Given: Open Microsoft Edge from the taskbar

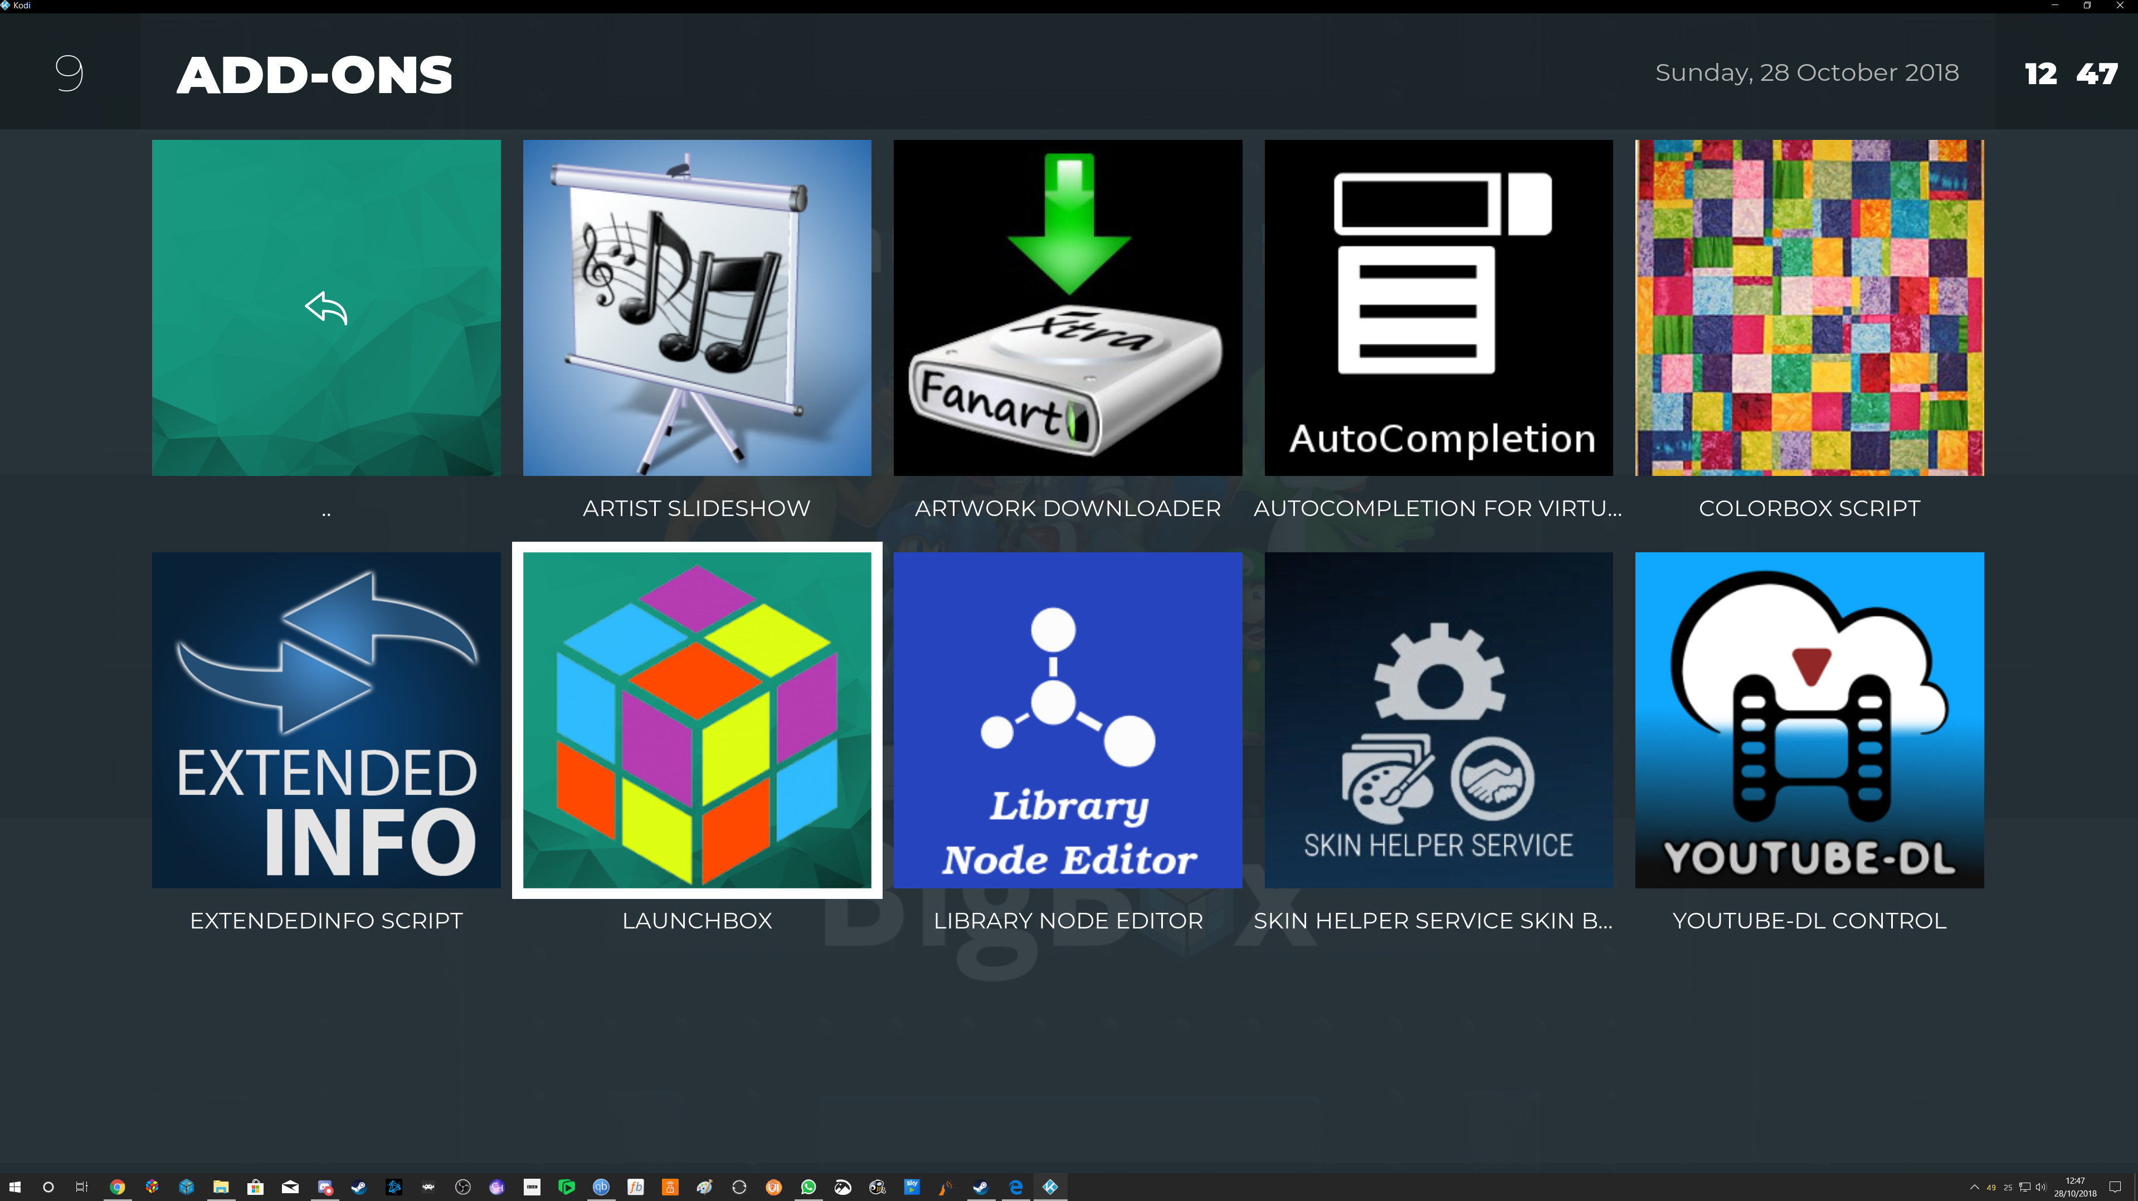Looking at the screenshot, I should 1016,1187.
